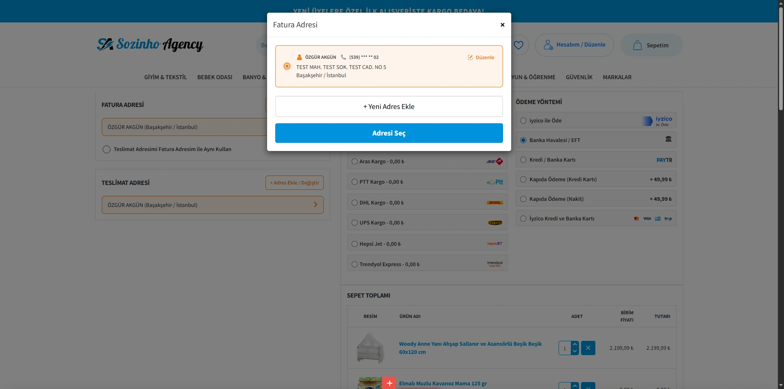Select Kredi / Banka Kartı payment method
Screen dimensions: 784x389
(523, 160)
